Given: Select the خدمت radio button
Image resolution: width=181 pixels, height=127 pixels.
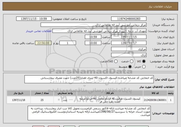Looking at the screenshot, I should (x=132, y=61).
